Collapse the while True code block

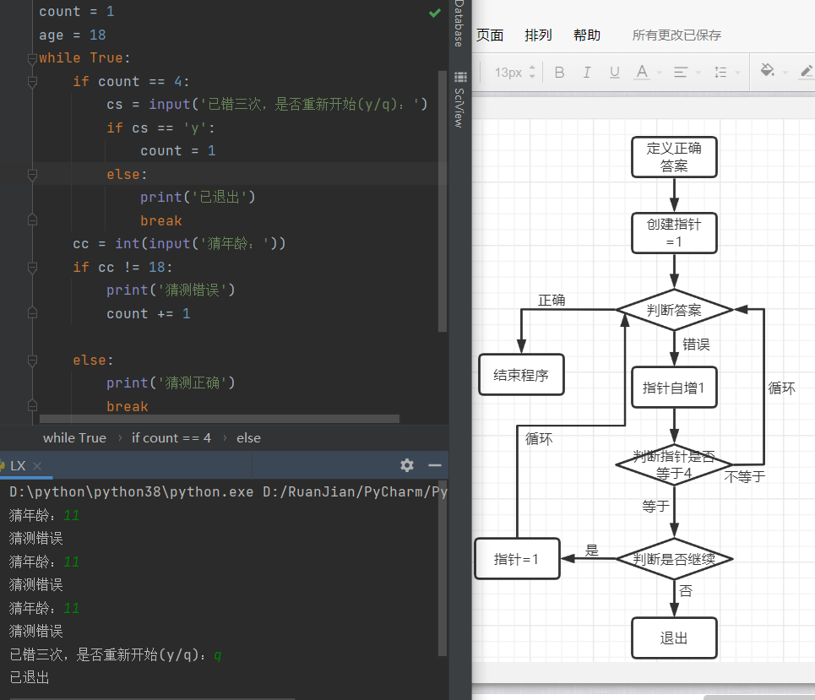click(32, 58)
